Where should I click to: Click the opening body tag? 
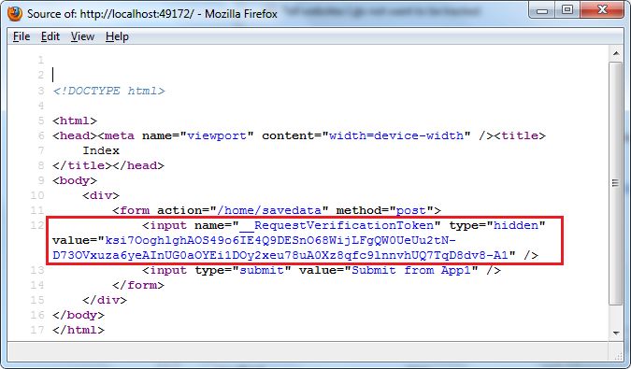[75, 180]
